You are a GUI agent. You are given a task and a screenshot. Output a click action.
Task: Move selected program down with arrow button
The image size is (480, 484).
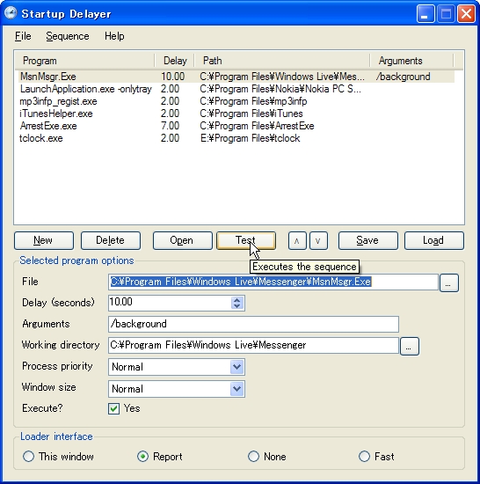(318, 240)
